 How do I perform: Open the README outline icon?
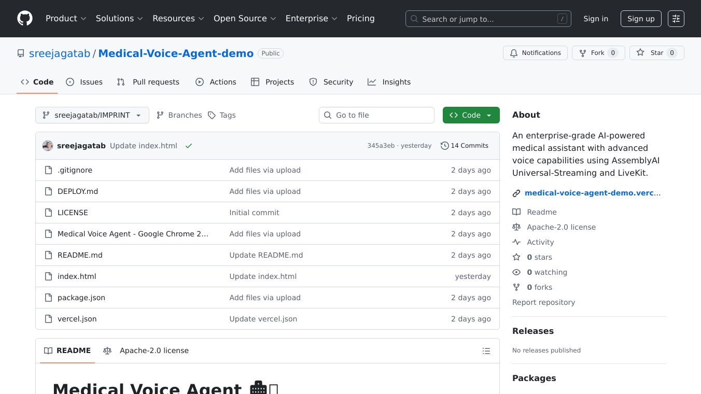click(486, 351)
